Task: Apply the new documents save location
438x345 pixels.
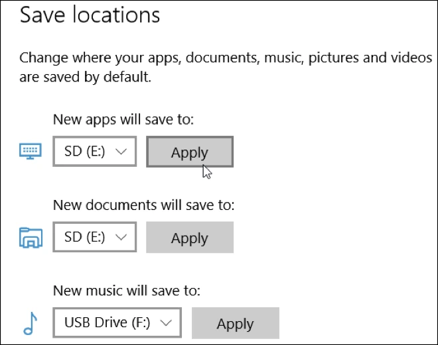Action: (x=190, y=238)
